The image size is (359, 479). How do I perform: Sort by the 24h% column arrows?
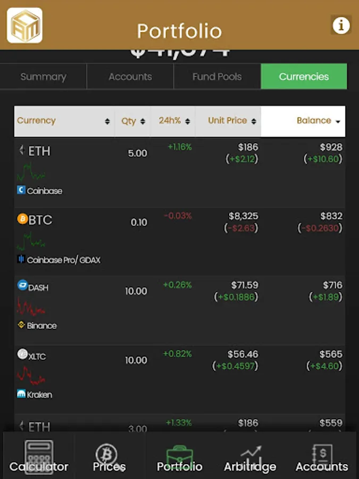pyautogui.click(x=188, y=121)
